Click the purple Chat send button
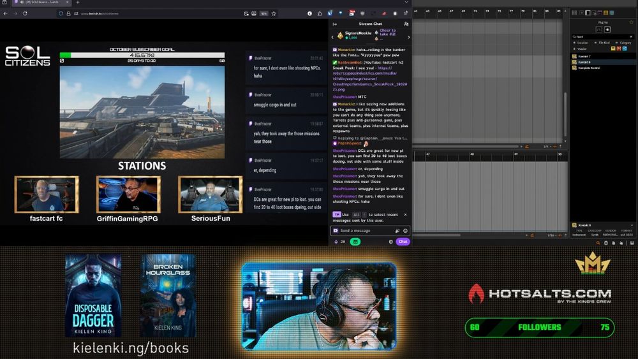638x359 pixels. pos(403,242)
